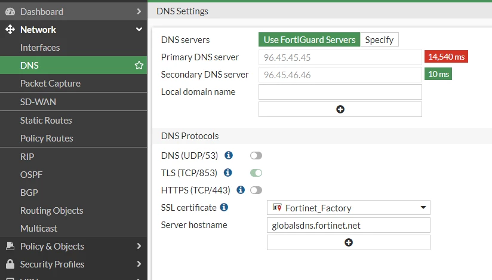
Task: Click the DNS servers label
Action: pos(185,39)
